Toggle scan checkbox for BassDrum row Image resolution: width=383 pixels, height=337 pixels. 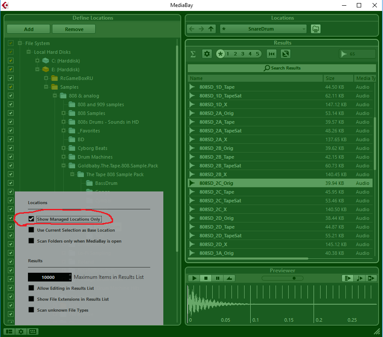[10, 183]
